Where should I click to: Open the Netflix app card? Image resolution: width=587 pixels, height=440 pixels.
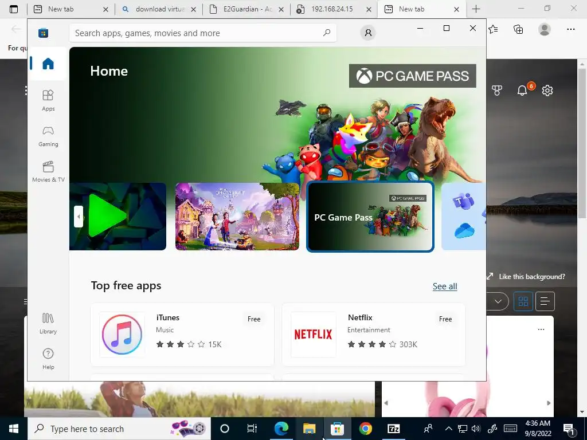[x=374, y=335]
